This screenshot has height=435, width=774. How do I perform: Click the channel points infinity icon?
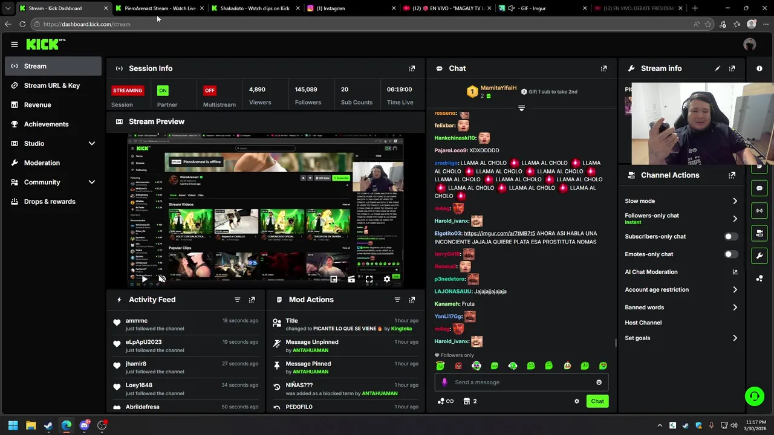tap(445, 401)
